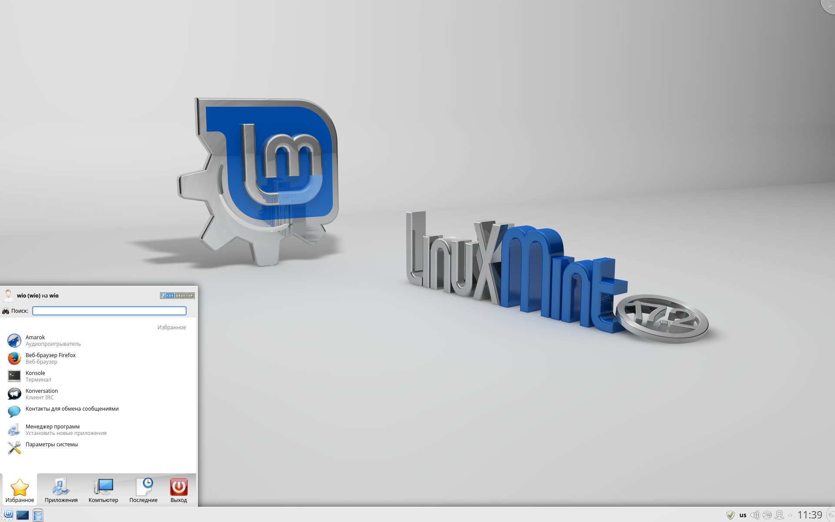835x522 pixels.
Task: Open the file manager panel icon
Action: point(38,515)
